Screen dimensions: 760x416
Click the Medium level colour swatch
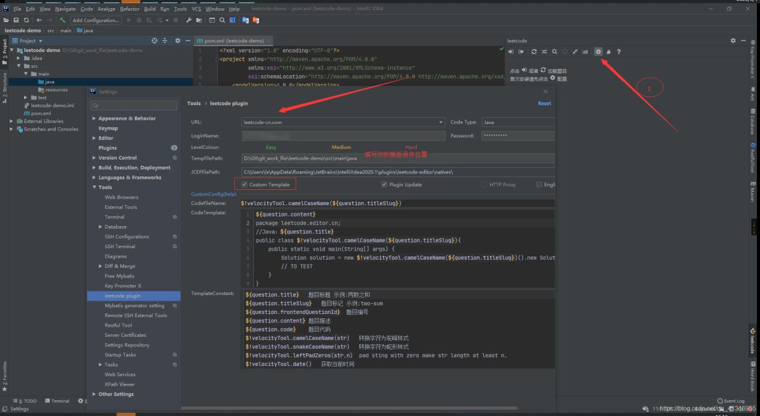[x=341, y=147]
